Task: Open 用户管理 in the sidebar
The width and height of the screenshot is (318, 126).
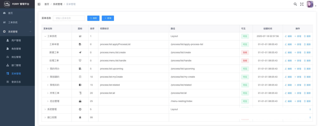Action: (16, 40)
